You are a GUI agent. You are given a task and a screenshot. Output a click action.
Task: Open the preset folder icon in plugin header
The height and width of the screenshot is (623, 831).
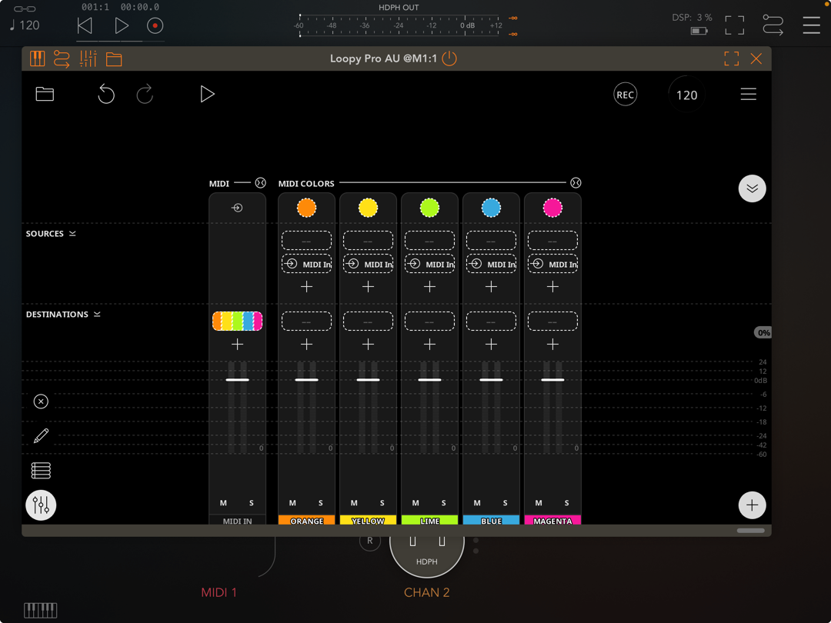coord(114,58)
